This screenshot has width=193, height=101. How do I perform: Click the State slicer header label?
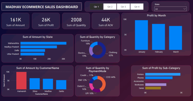(x=157, y=4)
